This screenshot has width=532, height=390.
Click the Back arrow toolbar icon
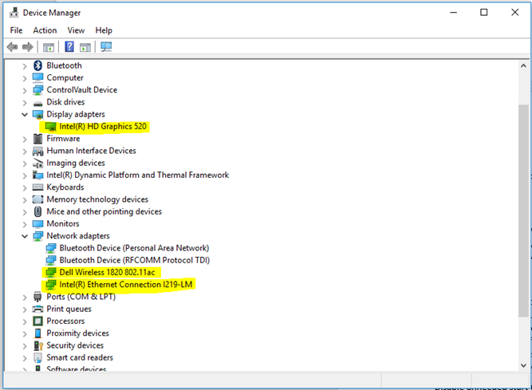click(12, 47)
